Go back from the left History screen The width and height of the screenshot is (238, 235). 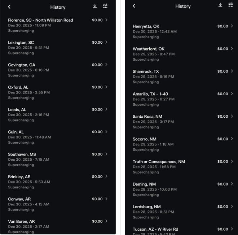[9, 7]
